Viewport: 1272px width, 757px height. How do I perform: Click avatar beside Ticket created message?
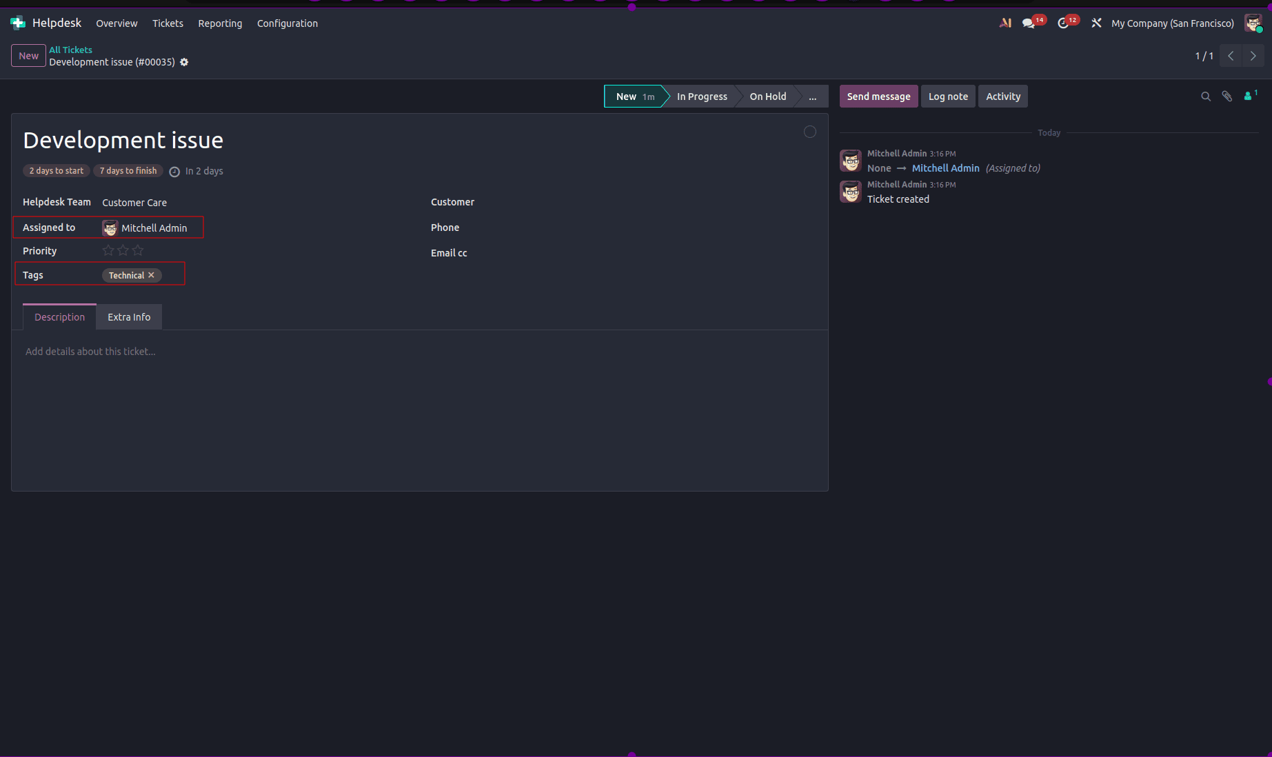pyautogui.click(x=851, y=192)
